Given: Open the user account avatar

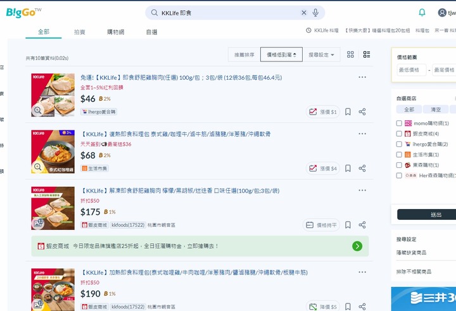Looking at the screenshot, I should click(442, 13).
